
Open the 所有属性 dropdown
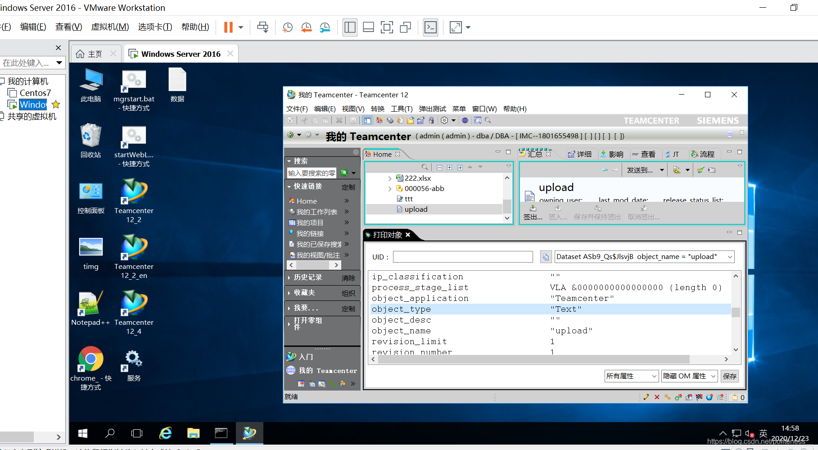pos(654,376)
